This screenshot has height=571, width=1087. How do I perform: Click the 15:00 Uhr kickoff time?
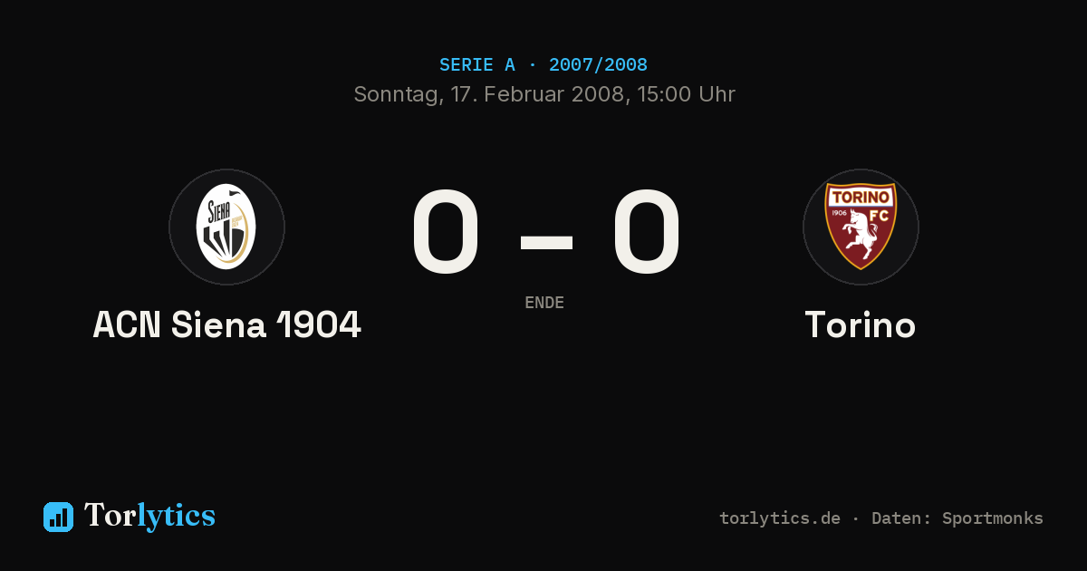pos(687,94)
